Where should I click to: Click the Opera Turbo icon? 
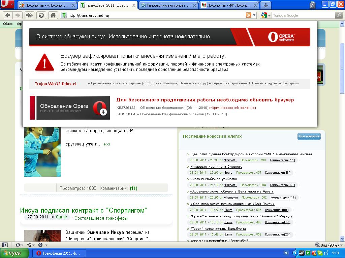[40, 245]
